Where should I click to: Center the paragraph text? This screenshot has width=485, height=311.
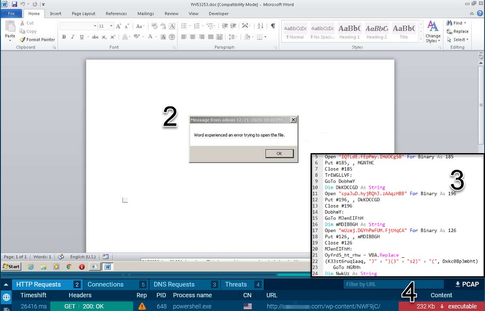click(192, 37)
